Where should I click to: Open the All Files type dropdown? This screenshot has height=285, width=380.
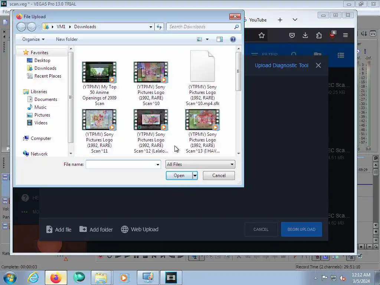point(200,164)
